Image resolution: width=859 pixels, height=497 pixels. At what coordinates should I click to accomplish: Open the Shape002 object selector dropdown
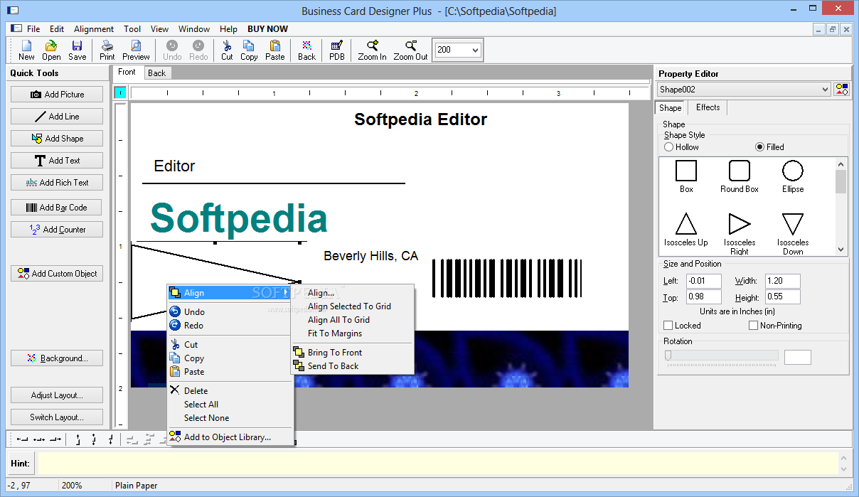coord(825,90)
